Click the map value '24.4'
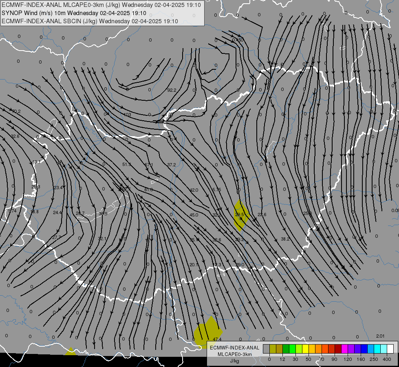Screen dimensions: 399x367 [57, 213]
